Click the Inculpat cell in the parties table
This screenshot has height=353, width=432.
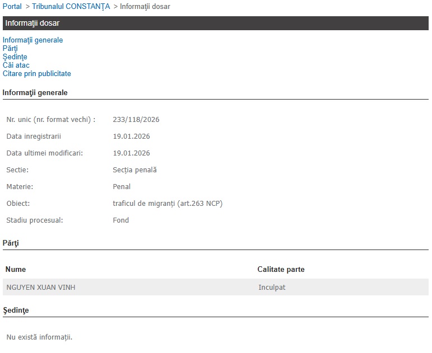coord(272,288)
